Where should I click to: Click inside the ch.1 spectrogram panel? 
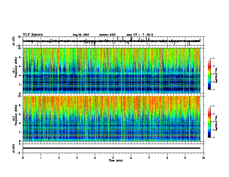(x=111, y=71)
